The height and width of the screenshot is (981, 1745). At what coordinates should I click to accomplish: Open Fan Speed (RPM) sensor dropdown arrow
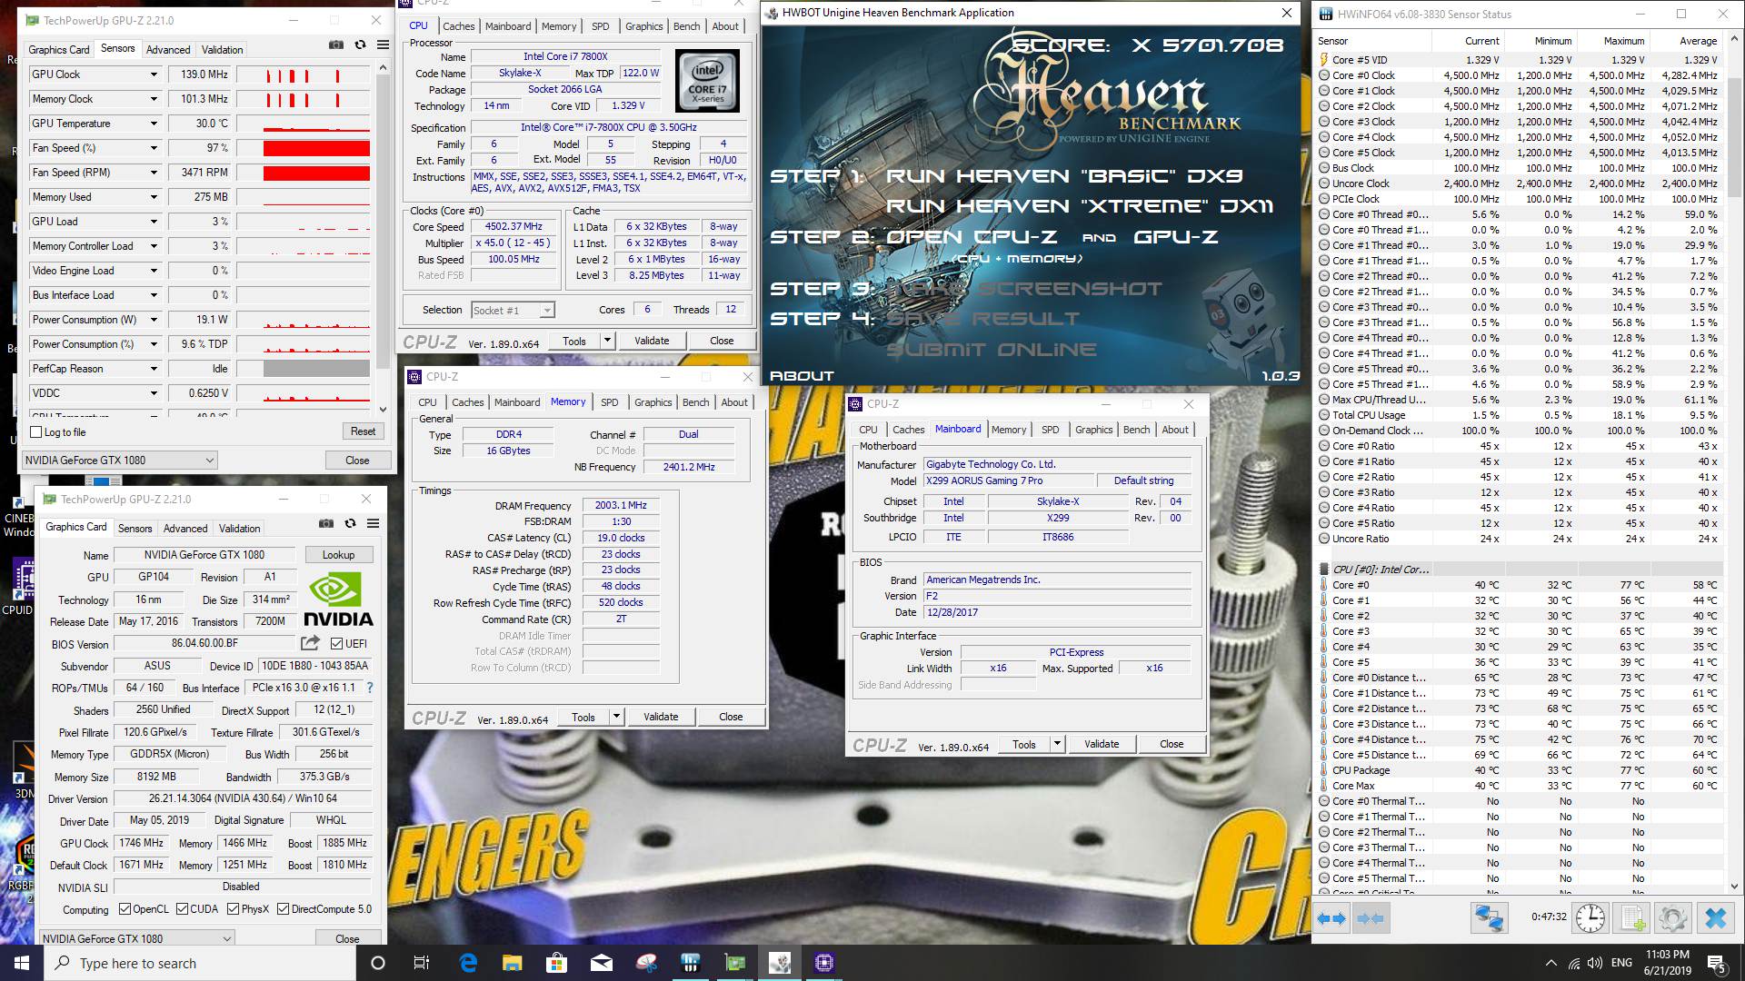[154, 173]
